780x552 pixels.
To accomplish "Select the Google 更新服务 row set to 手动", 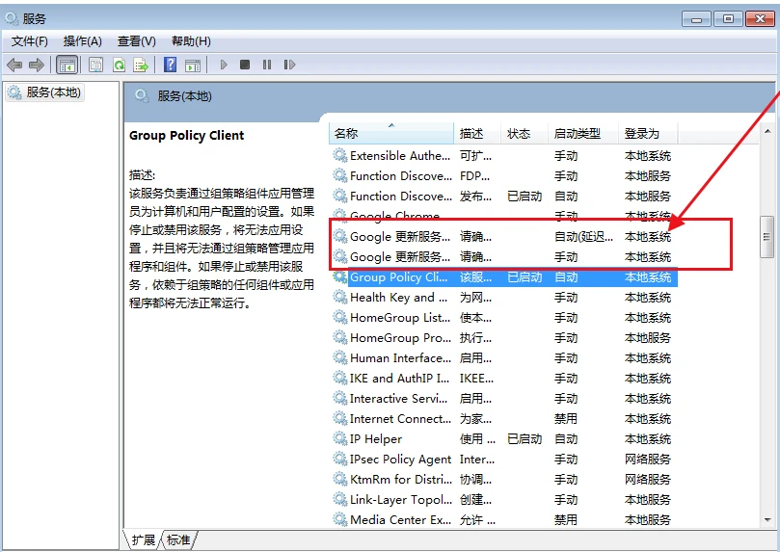I will tap(505, 257).
